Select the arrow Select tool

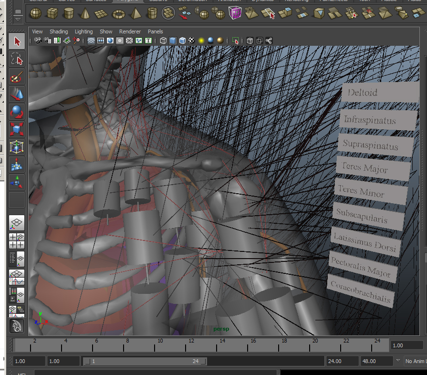click(17, 42)
